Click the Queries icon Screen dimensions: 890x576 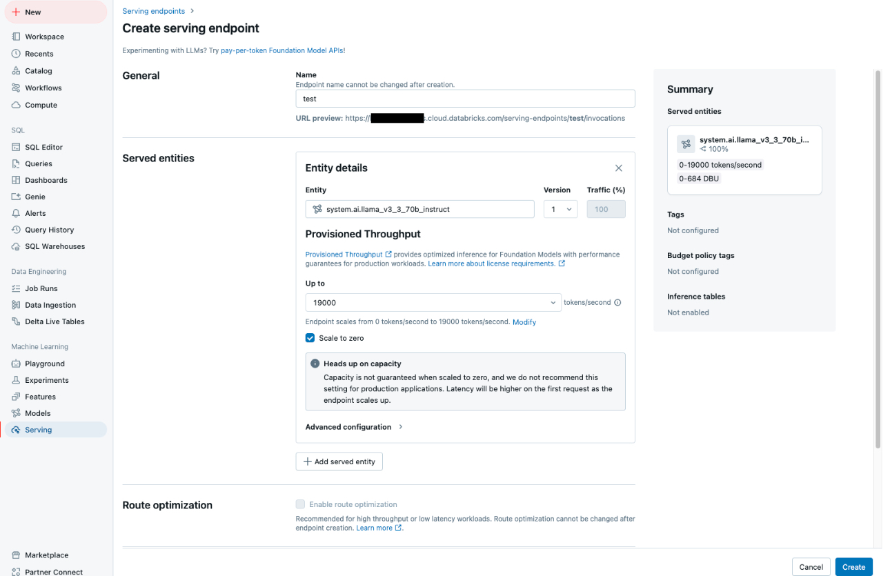(x=16, y=163)
